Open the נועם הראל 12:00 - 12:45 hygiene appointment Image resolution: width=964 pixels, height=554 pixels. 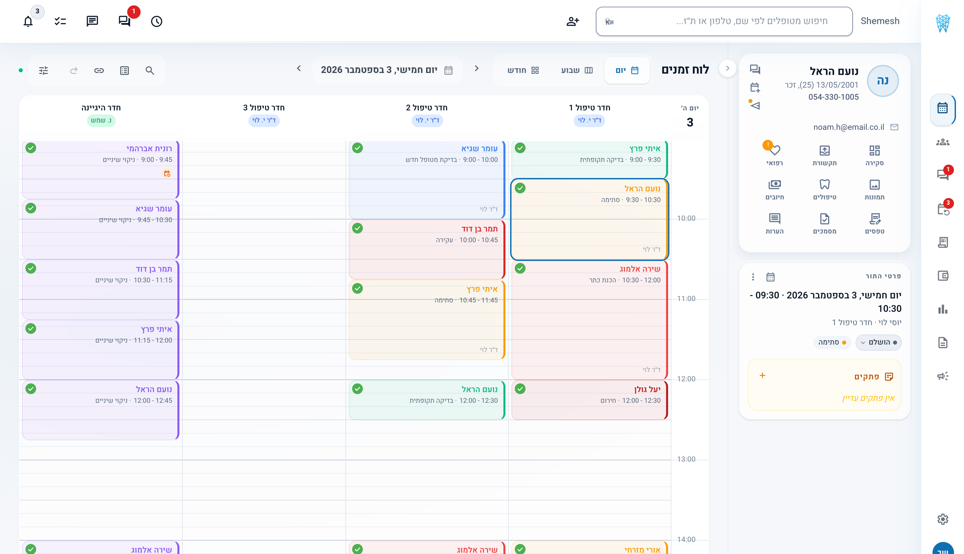100,410
